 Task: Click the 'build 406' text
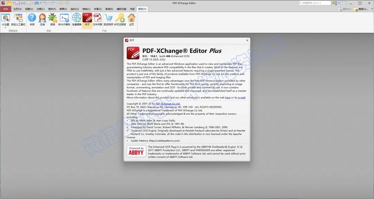[x=165, y=56]
